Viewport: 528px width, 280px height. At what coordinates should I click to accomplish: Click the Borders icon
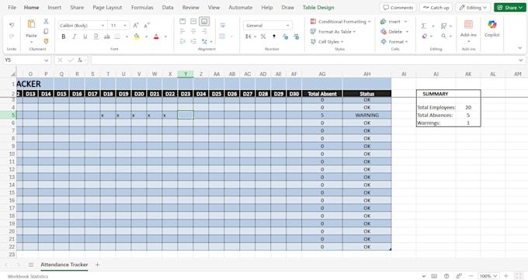117,36
